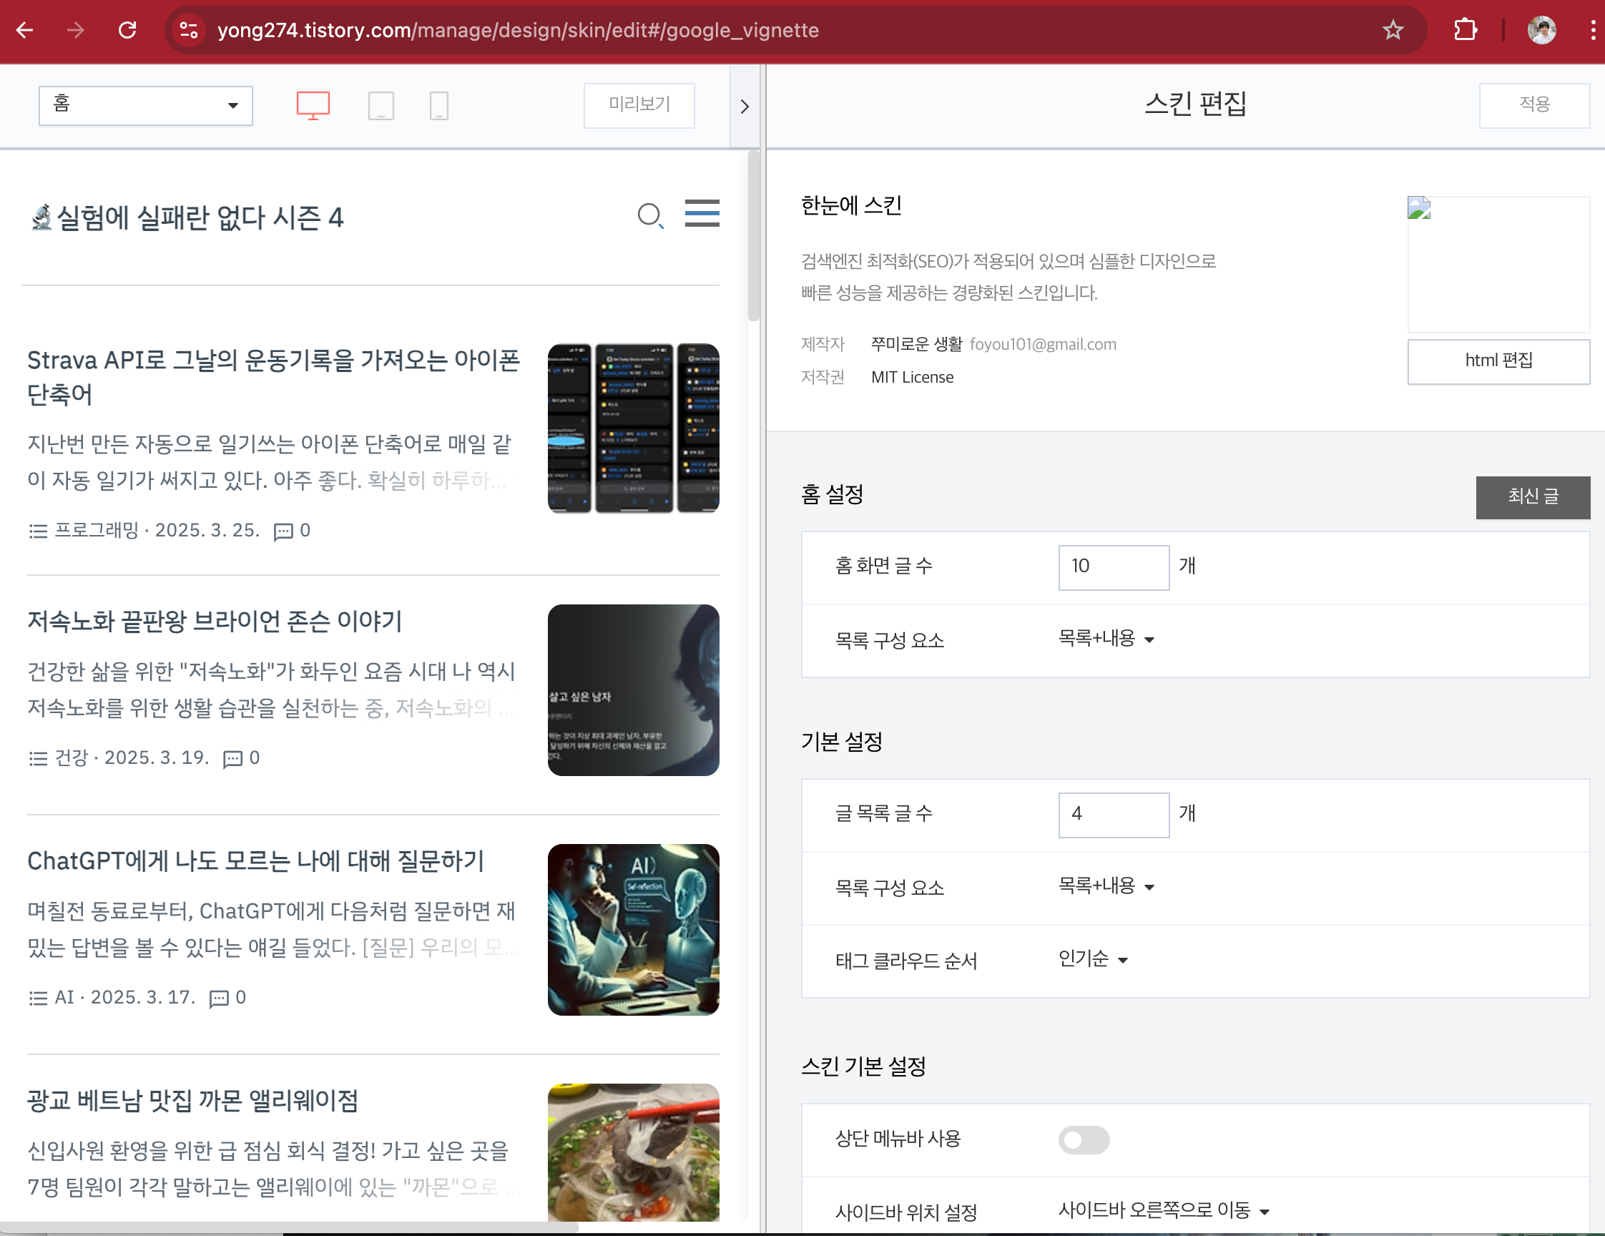This screenshot has height=1236, width=1605.
Task: Collapse preview panel with arrow chevron
Action: pyautogui.click(x=745, y=107)
